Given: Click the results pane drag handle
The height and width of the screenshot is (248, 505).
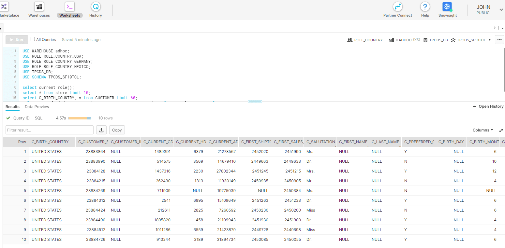Looking at the screenshot, I should 255,102.
